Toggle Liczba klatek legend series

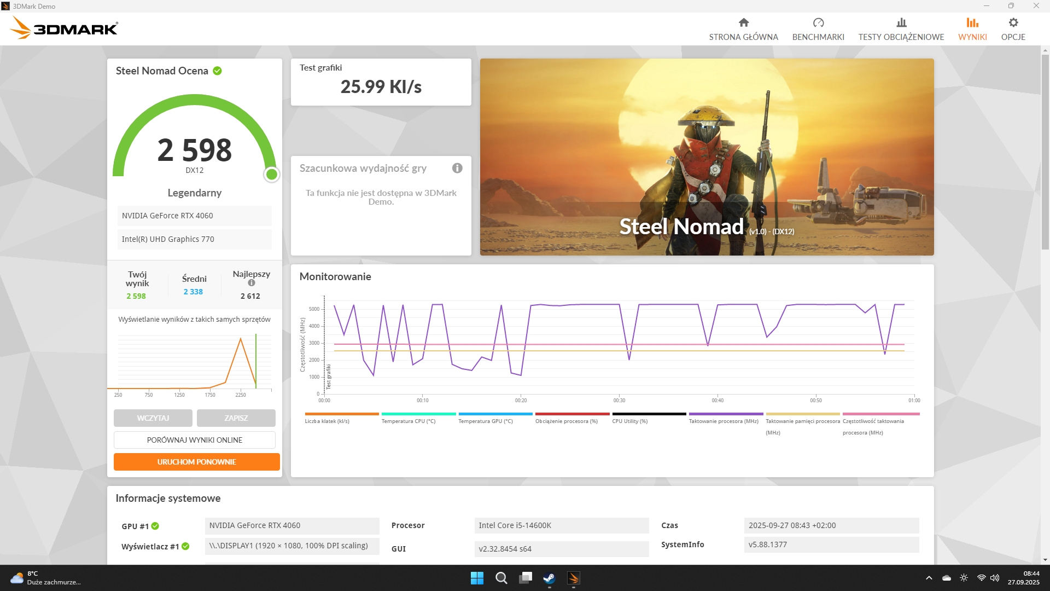327,421
